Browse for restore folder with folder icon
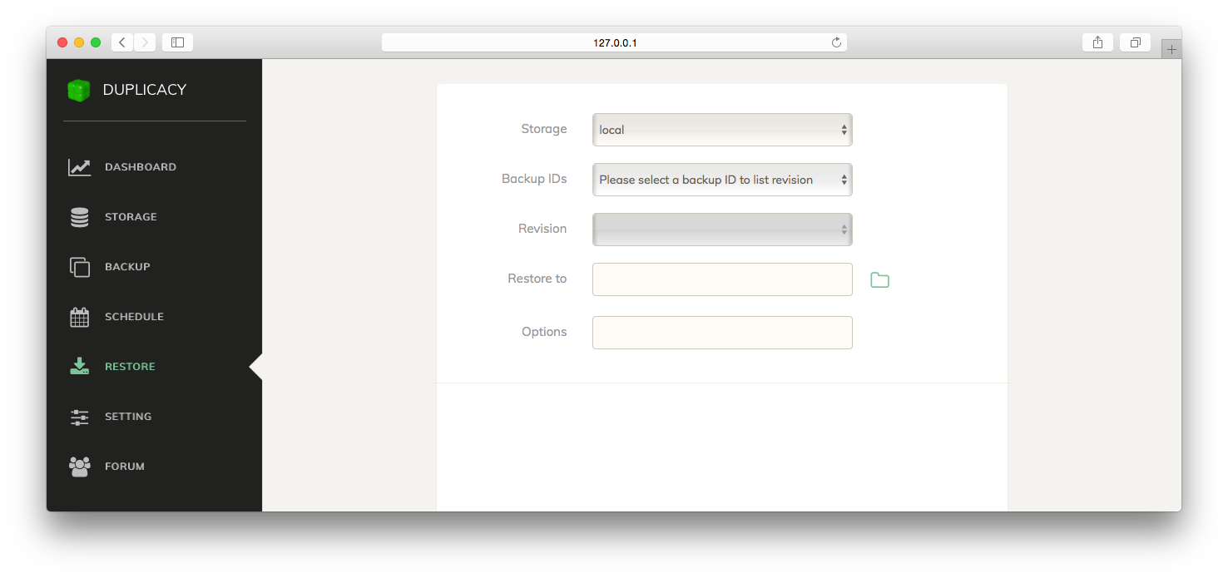1228x578 pixels. point(879,280)
